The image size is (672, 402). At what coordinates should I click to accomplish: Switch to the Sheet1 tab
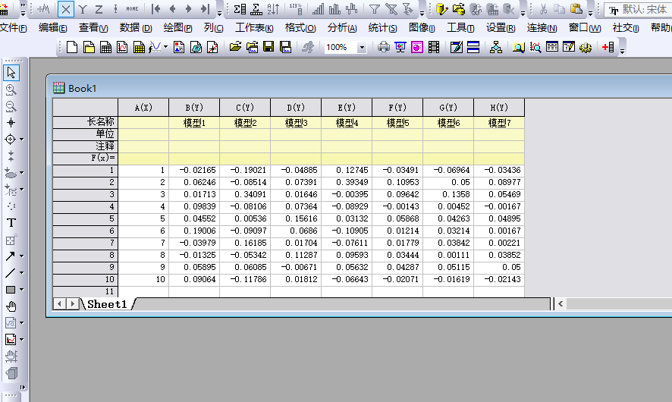click(x=106, y=304)
